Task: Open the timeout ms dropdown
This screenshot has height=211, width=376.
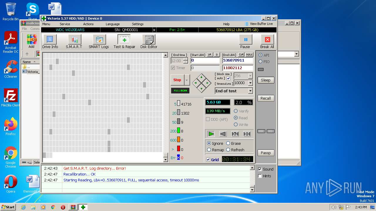Action: coord(250,83)
